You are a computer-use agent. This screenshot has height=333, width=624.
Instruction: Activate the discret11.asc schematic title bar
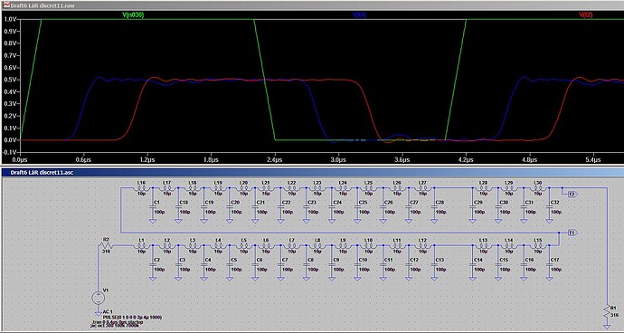tap(312, 172)
